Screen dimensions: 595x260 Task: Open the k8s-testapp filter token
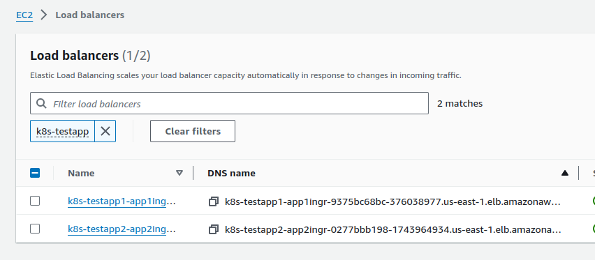(63, 131)
